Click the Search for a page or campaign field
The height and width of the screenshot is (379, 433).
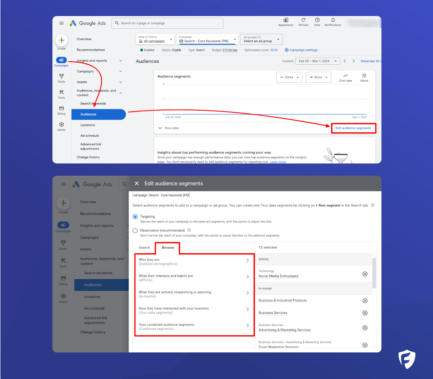tap(167, 23)
